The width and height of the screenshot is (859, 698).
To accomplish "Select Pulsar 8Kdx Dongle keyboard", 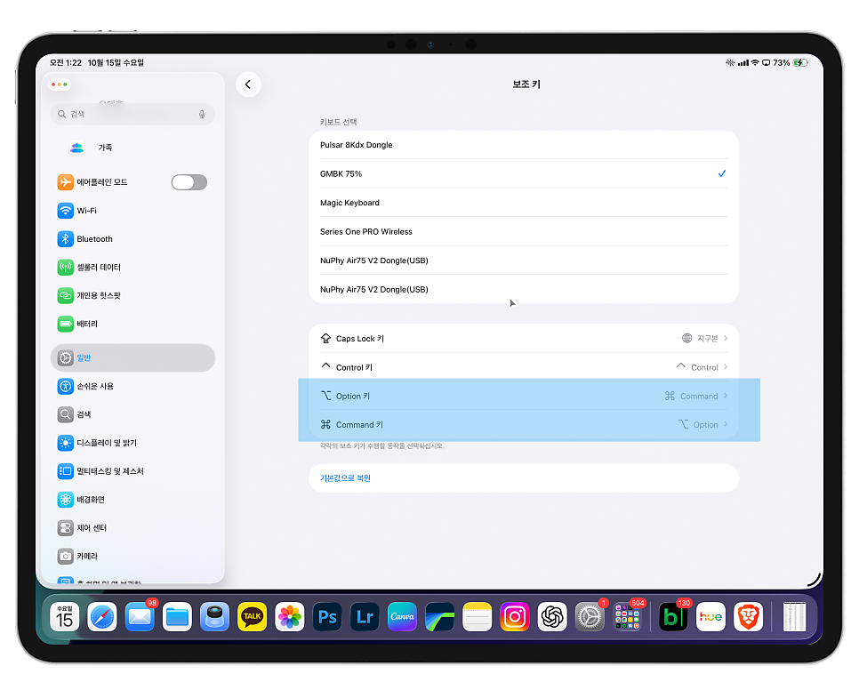I will (x=524, y=145).
